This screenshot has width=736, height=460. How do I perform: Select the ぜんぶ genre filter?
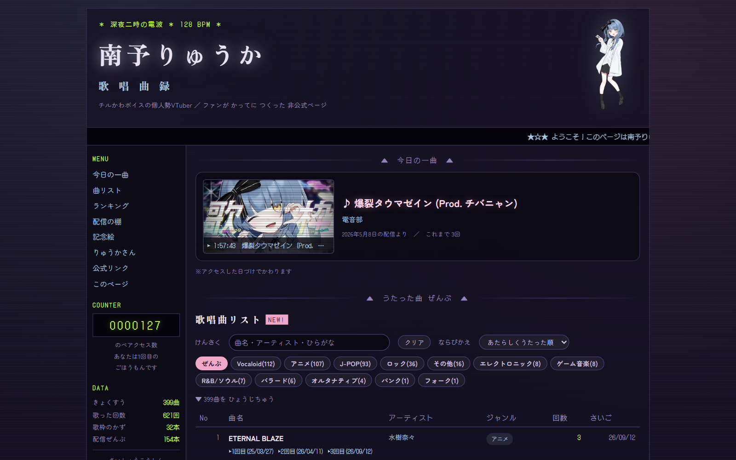[212, 363]
